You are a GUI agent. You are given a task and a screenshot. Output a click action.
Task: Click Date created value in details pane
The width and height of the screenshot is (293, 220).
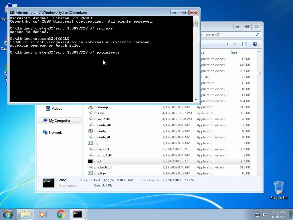coord(178,180)
